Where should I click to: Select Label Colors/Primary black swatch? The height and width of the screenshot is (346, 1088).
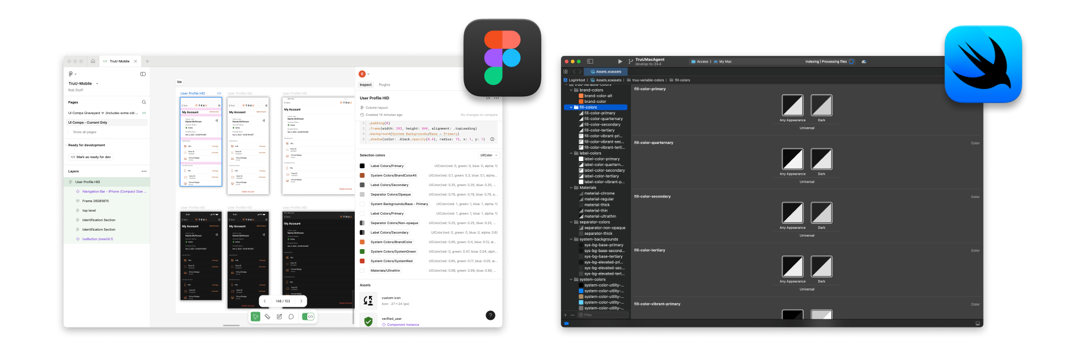point(362,166)
